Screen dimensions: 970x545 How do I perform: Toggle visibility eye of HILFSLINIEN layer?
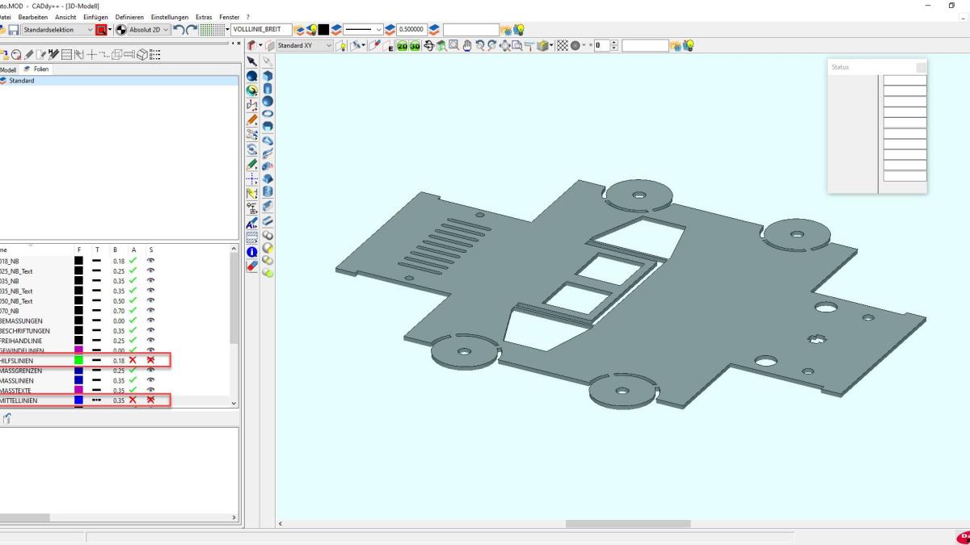click(x=150, y=360)
